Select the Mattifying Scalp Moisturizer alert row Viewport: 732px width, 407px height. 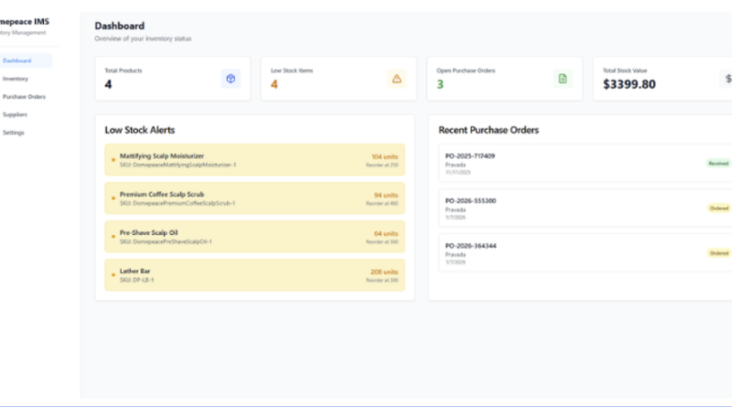[x=255, y=160]
